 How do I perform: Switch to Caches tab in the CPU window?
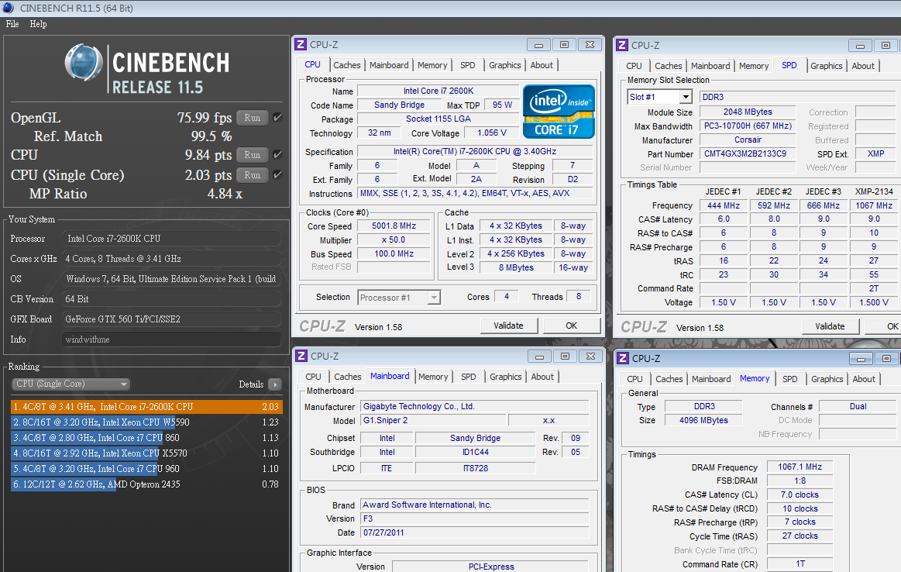[347, 65]
